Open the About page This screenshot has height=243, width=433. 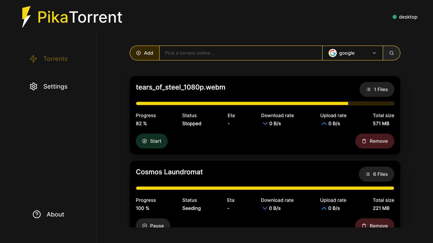click(49, 214)
